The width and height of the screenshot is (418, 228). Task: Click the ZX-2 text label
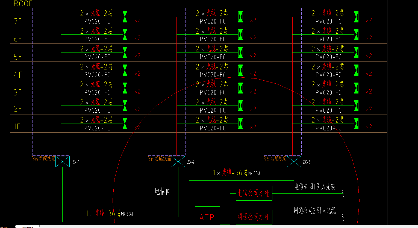[x=191, y=162]
